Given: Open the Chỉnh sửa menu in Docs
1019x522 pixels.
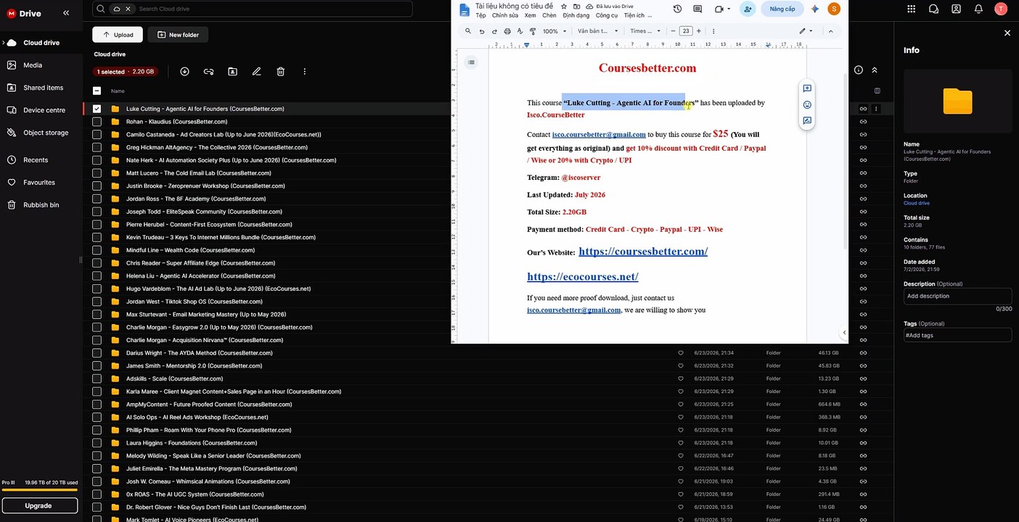Looking at the screenshot, I should 505,15.
